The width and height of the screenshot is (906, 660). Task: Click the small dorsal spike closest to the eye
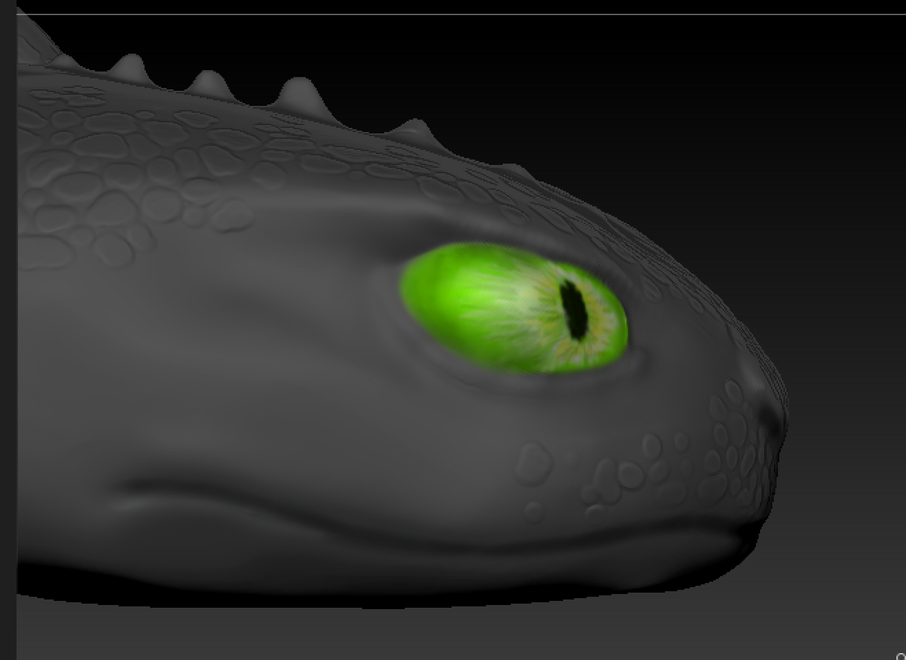click(412, 129)
